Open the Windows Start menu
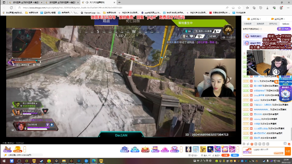The image size is (292, 164). click(x=4, y=161)
